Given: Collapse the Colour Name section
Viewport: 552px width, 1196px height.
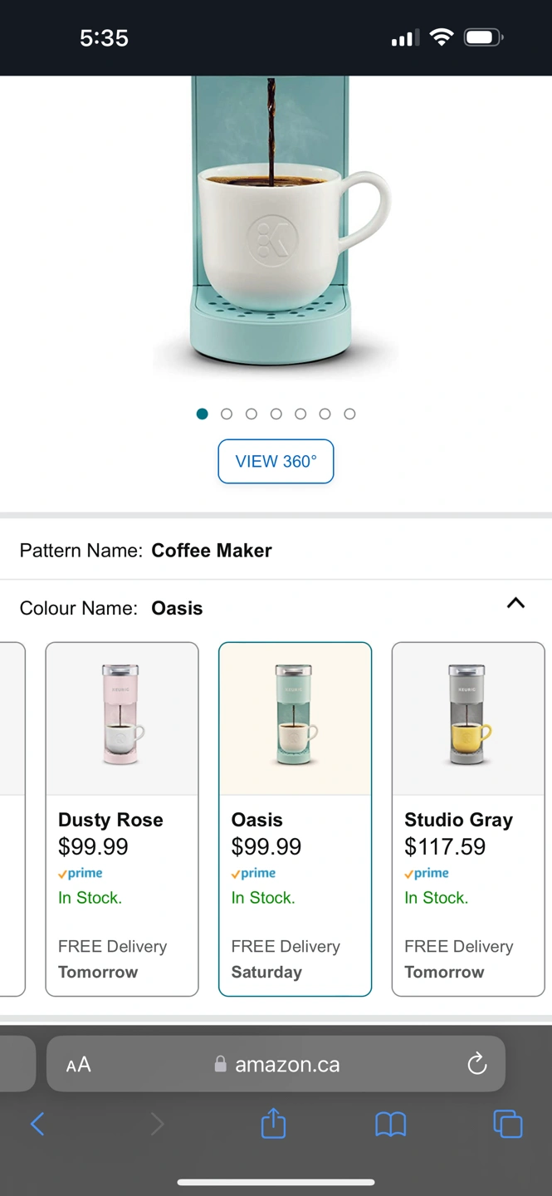Looking at the screenshot, I should tap(515, 604).
